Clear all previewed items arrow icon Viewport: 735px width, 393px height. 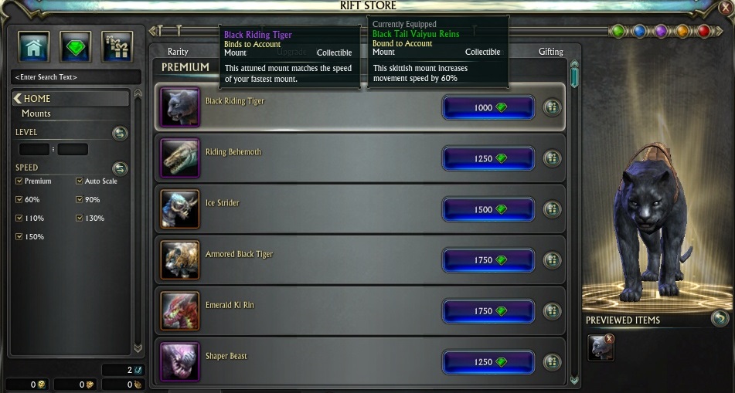coord(720,319)
